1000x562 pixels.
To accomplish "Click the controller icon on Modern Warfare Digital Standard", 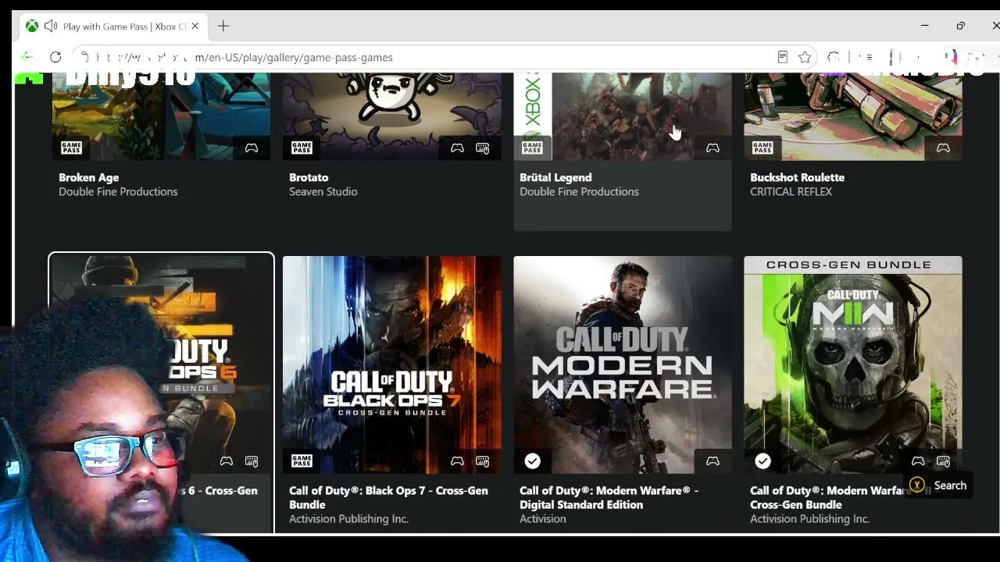I will 712,461.
